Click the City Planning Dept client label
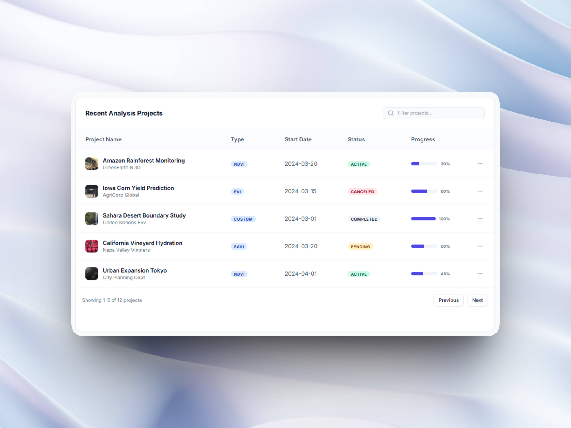 click(x=124, y=278)
